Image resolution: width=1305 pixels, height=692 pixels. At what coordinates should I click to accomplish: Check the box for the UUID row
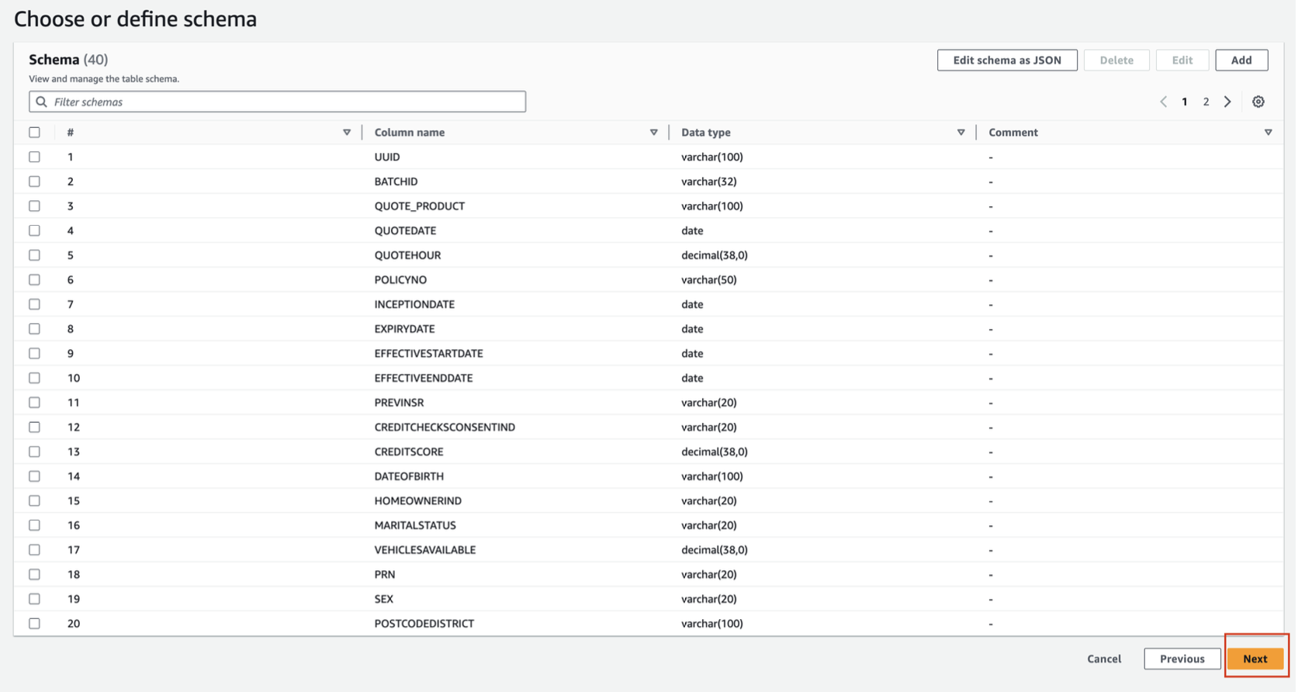click(x=34, y=157)
